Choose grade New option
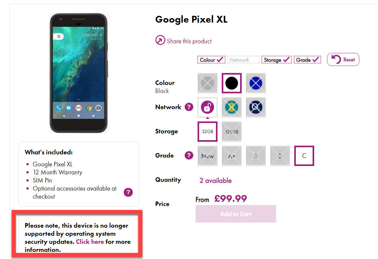 (x=208, y=156)
